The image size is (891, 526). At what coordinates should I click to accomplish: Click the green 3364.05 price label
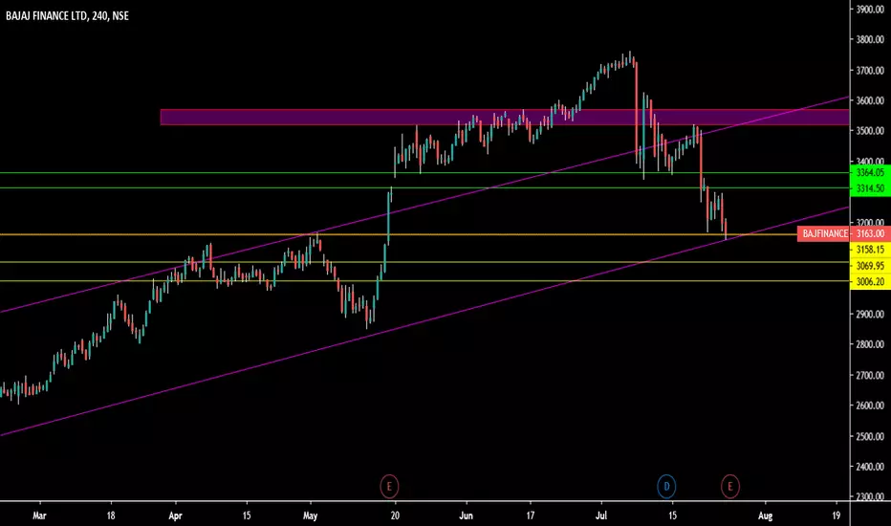coord(870,172)
